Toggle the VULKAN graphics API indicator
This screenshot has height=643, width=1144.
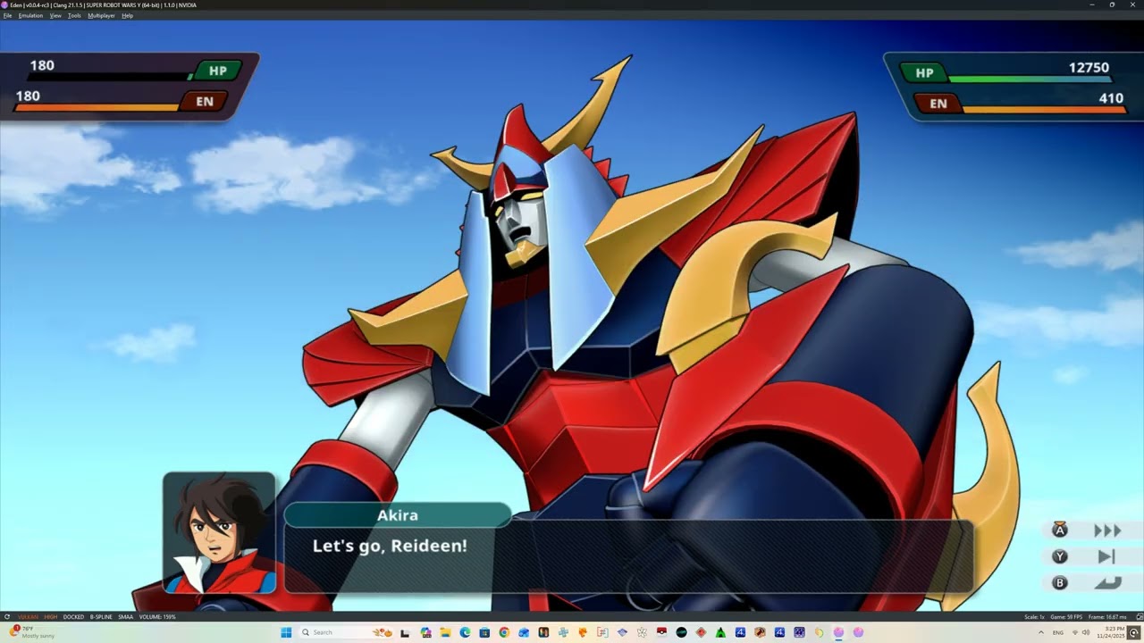click(28, 617)
